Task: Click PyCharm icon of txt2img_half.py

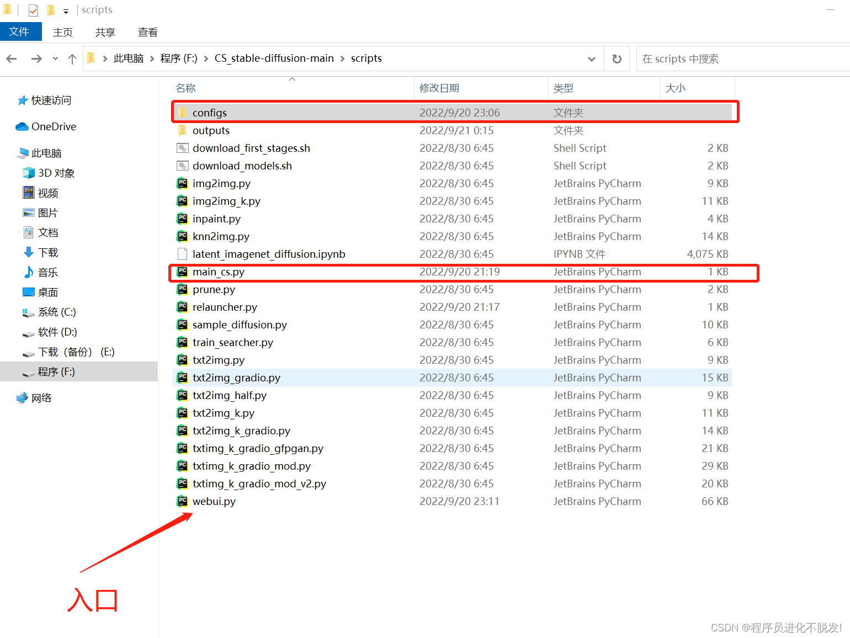Action: click(x=183, y=395)
